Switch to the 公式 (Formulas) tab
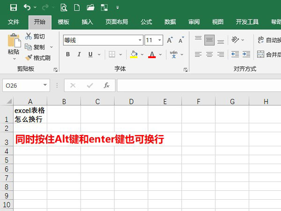The height and width of the screenshot is (211, 281). pyautogui.click(x=146, y=22)
